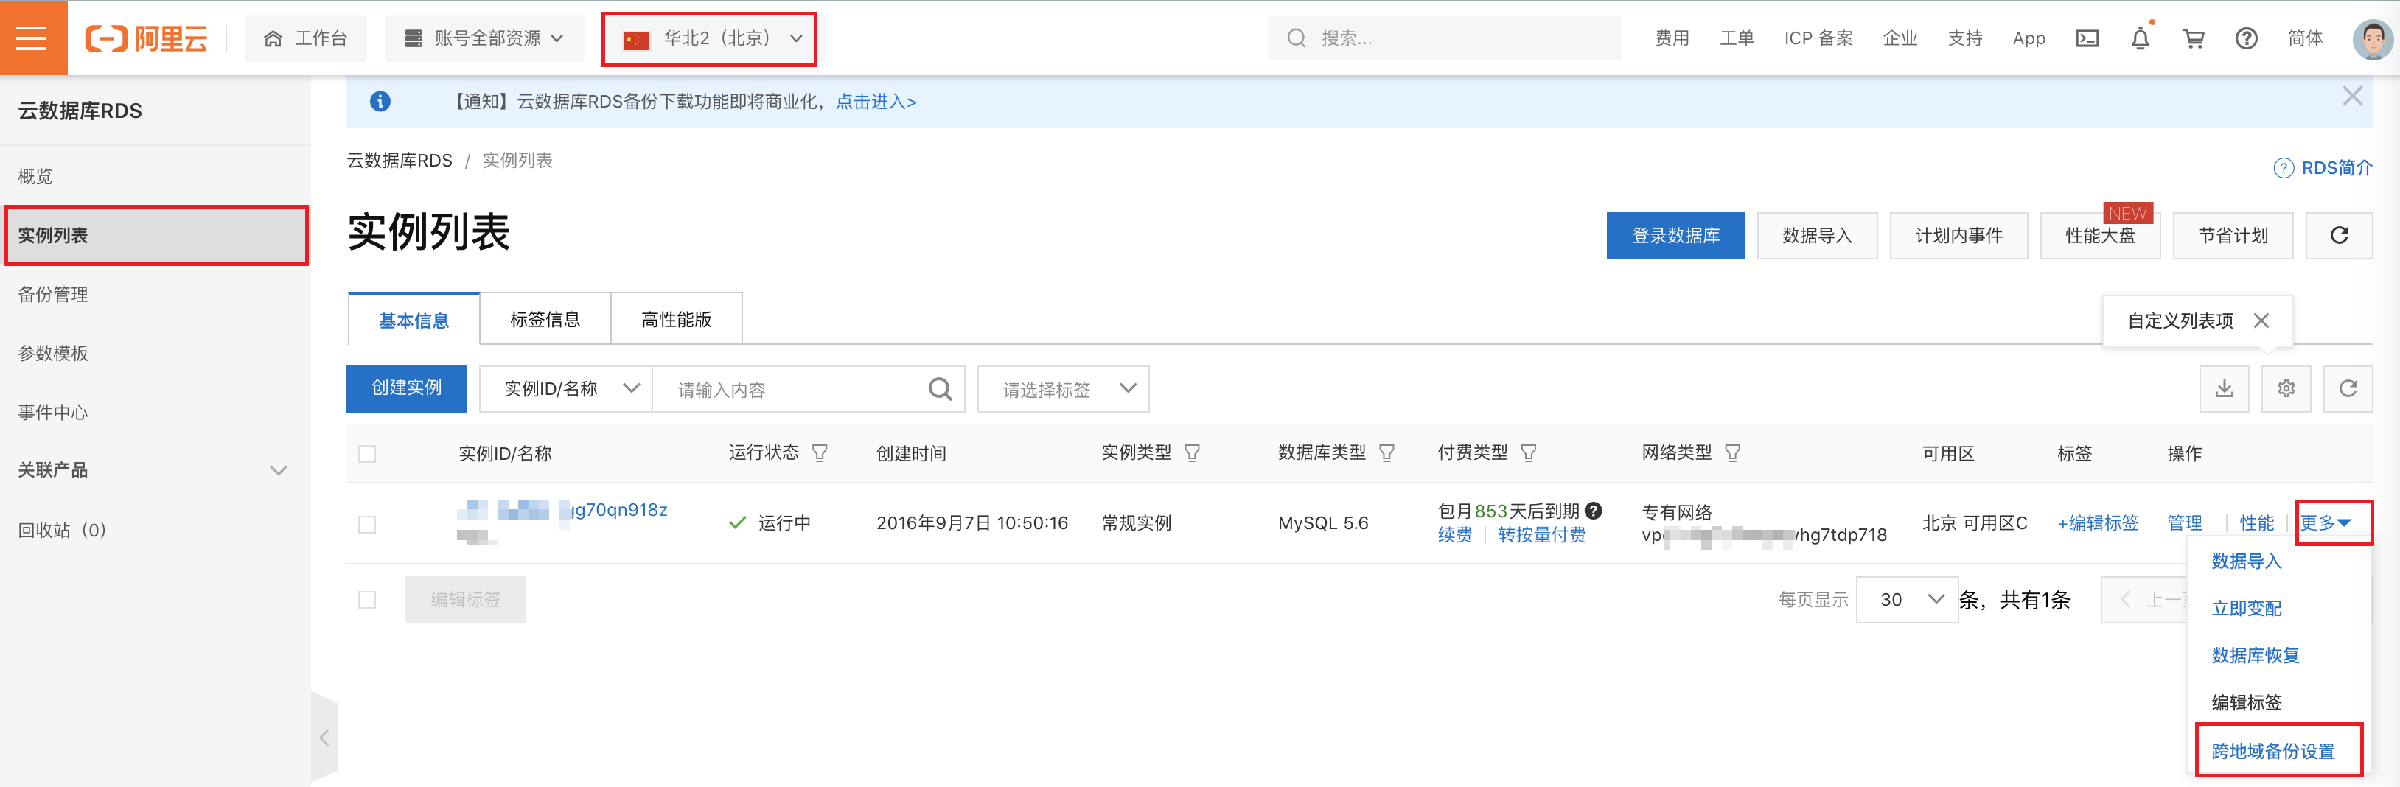
Task: Open the 工单 menu
Action: pos(1737,38)
